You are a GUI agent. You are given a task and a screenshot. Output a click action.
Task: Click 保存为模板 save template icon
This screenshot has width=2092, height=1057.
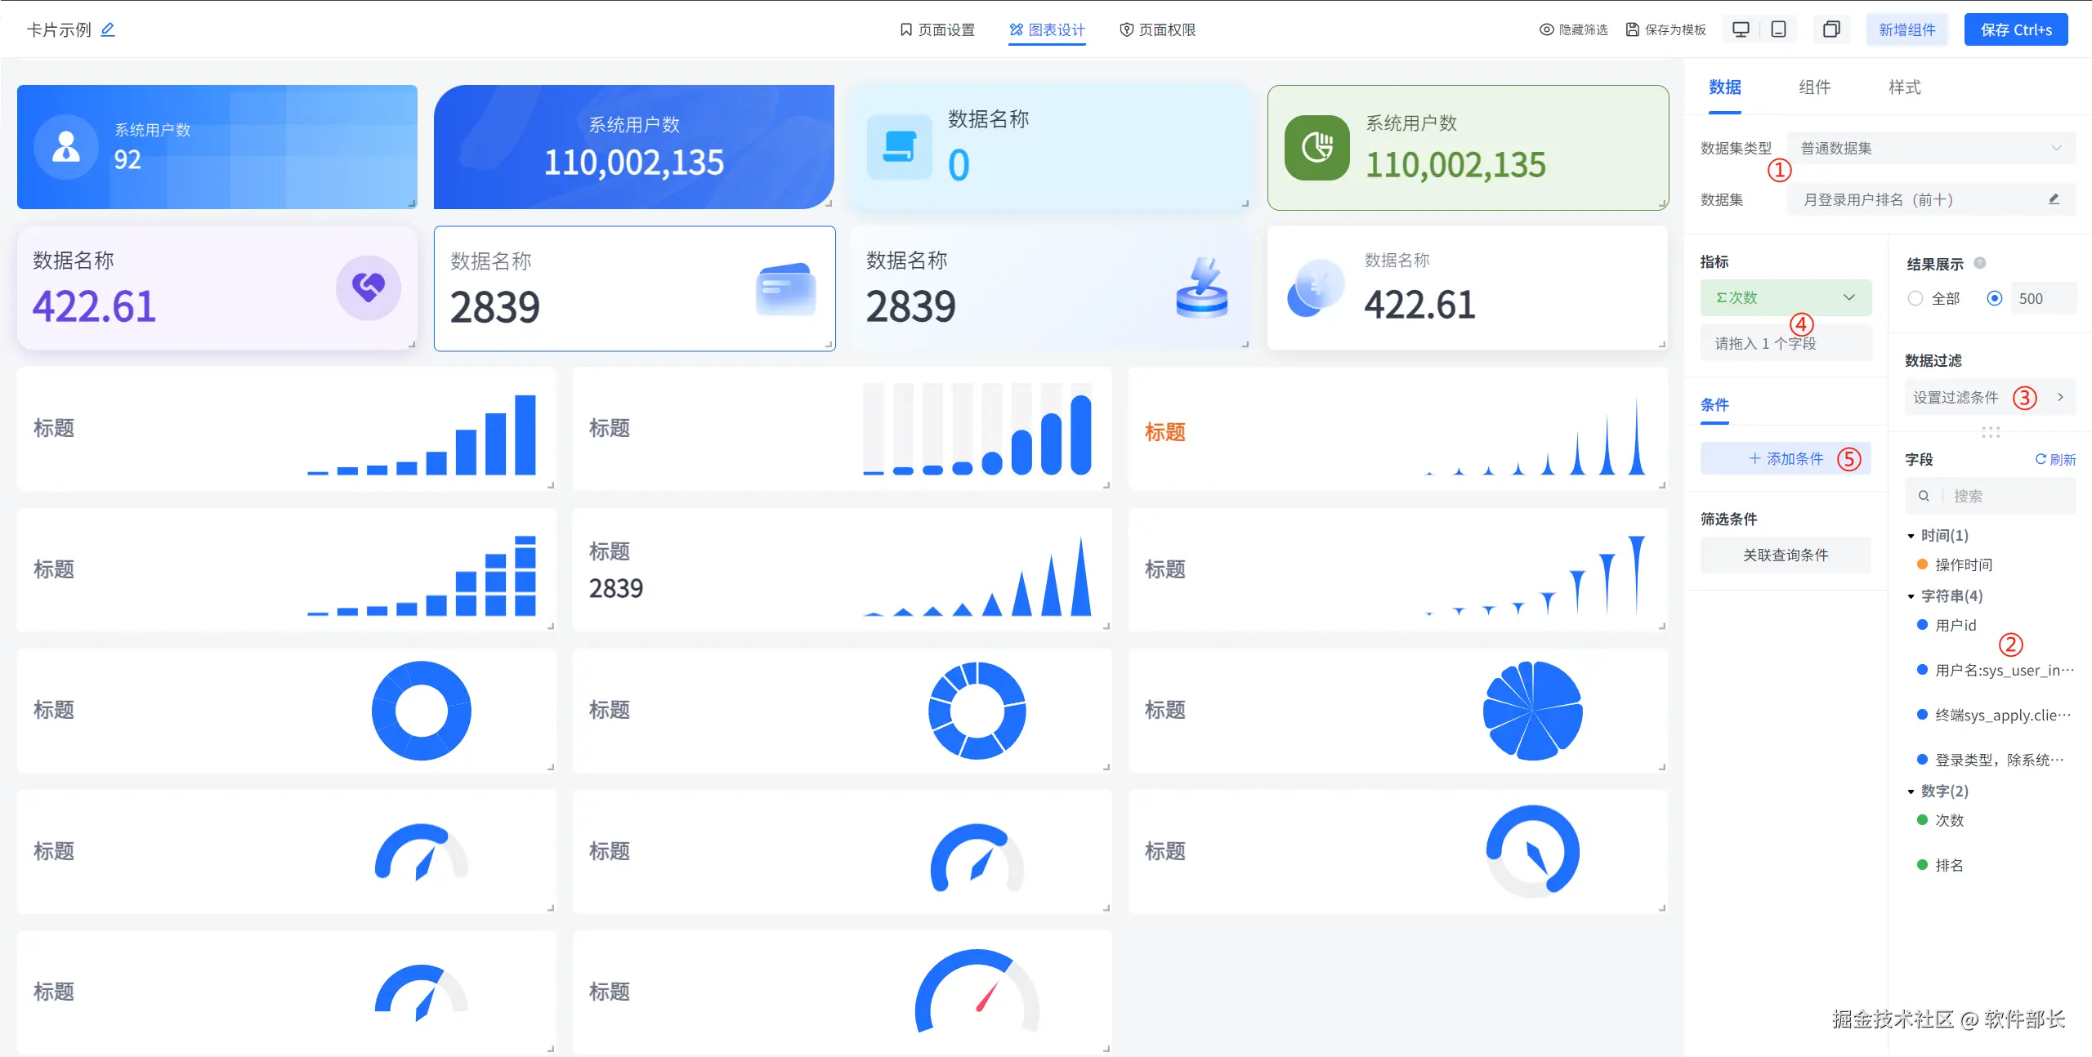(x=1632, y=29)
